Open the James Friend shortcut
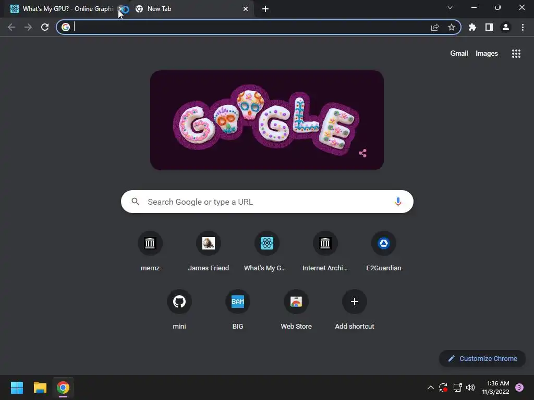 pyautogui.click(x=209, y=252)
